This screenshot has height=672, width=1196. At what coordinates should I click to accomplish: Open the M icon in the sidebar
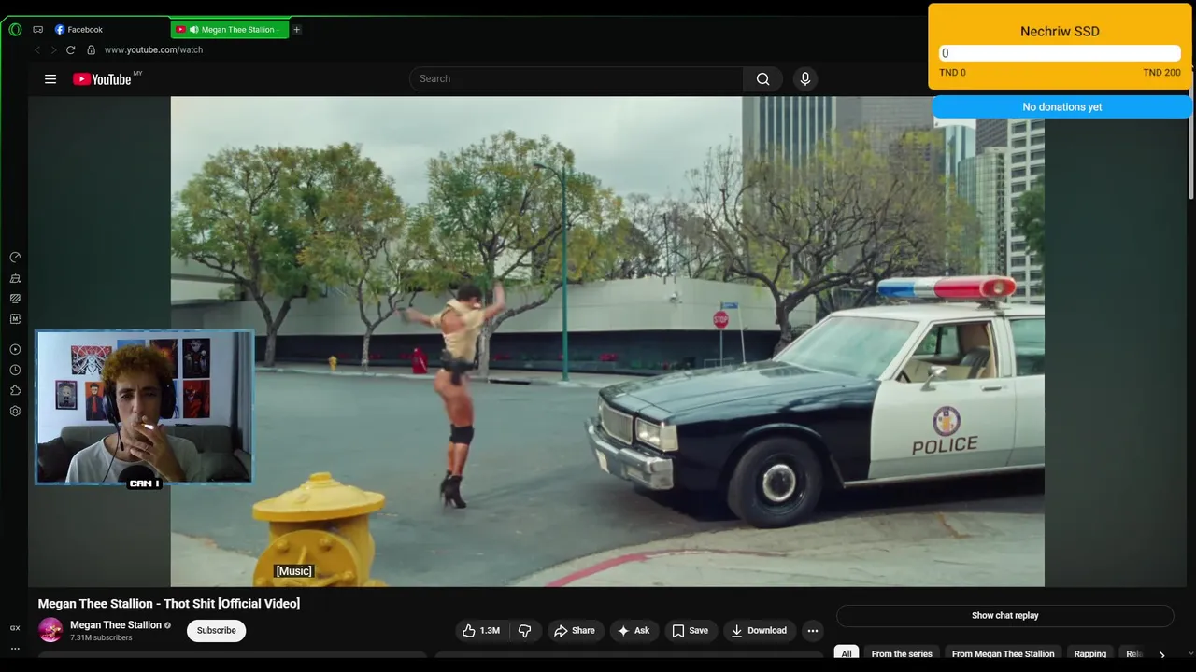(15, 319)
